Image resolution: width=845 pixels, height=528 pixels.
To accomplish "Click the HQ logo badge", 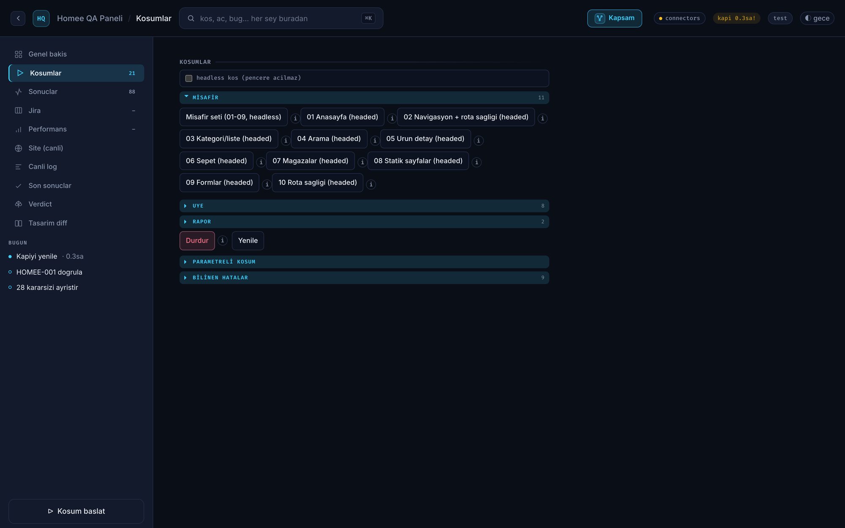I will coord(41,18).
